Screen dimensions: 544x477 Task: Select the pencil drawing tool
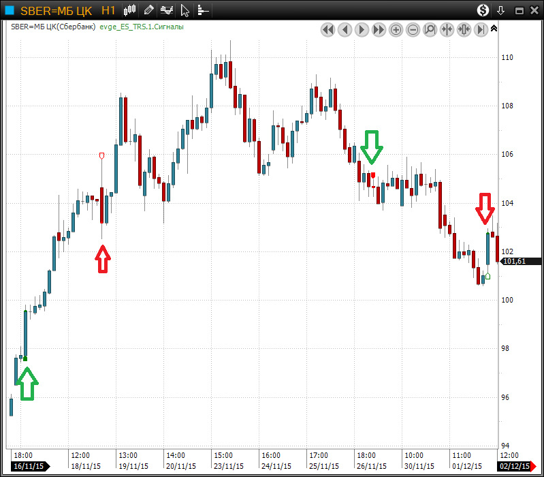(149, 10)
